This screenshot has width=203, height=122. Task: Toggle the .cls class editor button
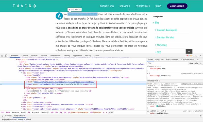196,63
